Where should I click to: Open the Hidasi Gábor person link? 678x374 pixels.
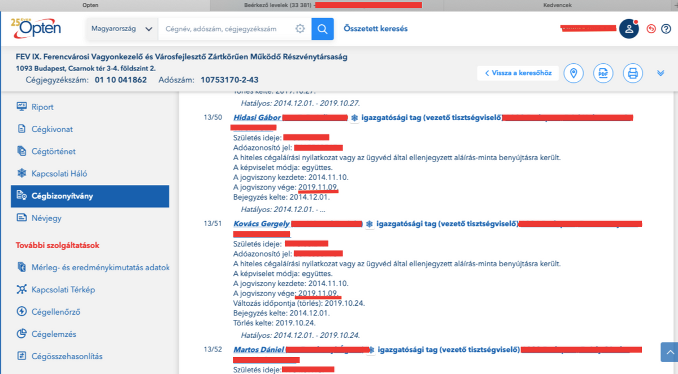pyautogui.click(x=257, y=118)
